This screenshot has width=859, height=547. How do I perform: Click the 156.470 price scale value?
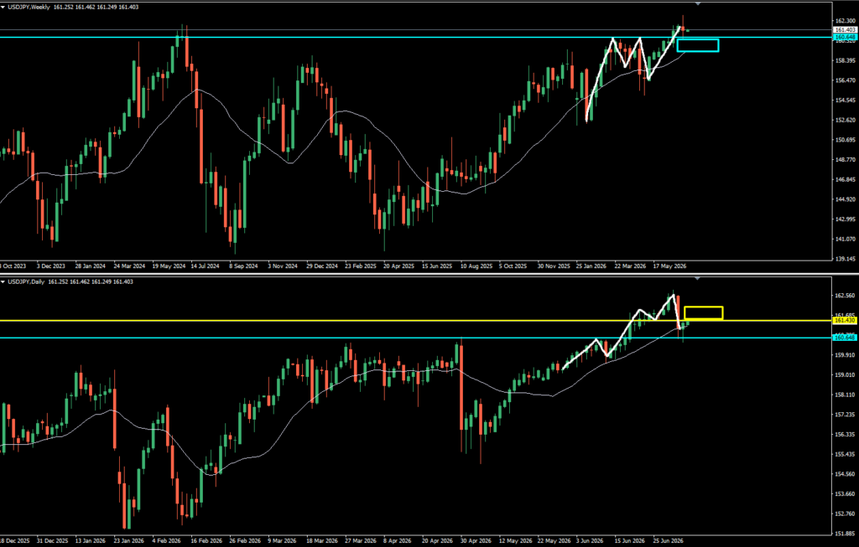[x=846, y=80]
